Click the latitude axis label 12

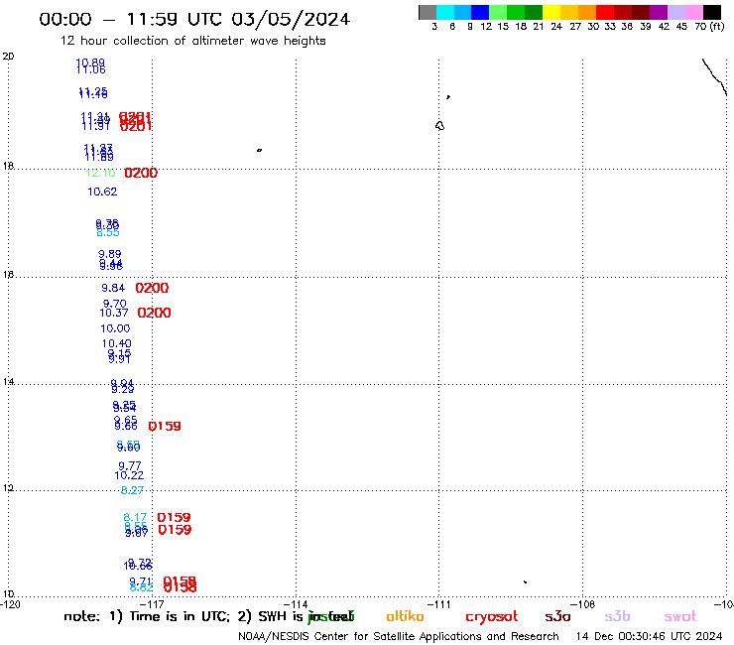[x=8, y=488]
